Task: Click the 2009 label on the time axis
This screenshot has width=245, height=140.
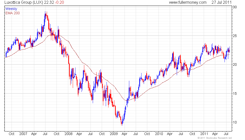Action: click(113, 134)
